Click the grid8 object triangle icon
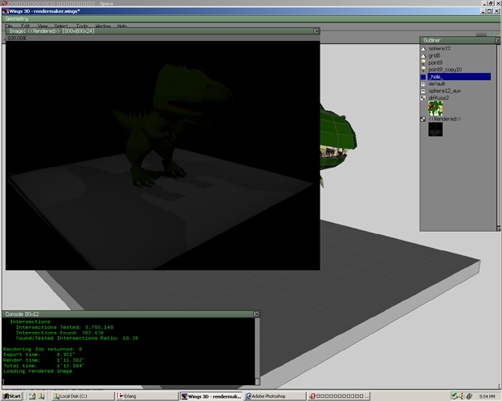The image size is (502, 401). click(x=423, y=55)
